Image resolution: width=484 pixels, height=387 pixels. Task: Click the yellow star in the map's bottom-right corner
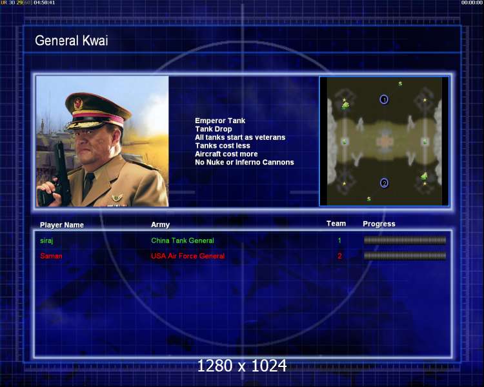425,184
